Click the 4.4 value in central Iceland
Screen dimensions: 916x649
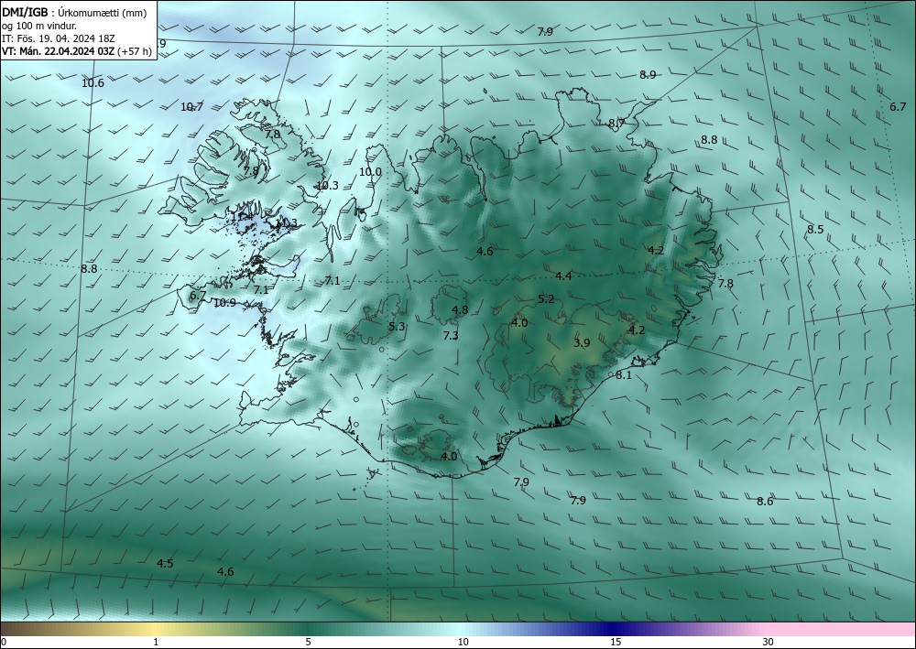tap(563, 276)
